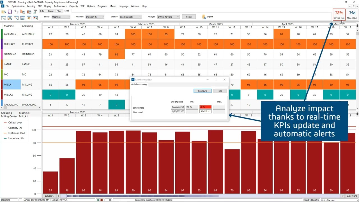This screenshot has height=202, width=359.
Task: Switch to the Info tab
Action: 42,11
